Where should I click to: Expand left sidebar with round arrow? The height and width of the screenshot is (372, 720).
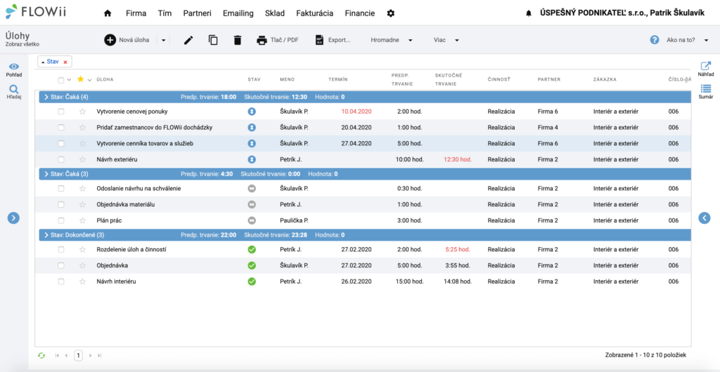[14, 218]
